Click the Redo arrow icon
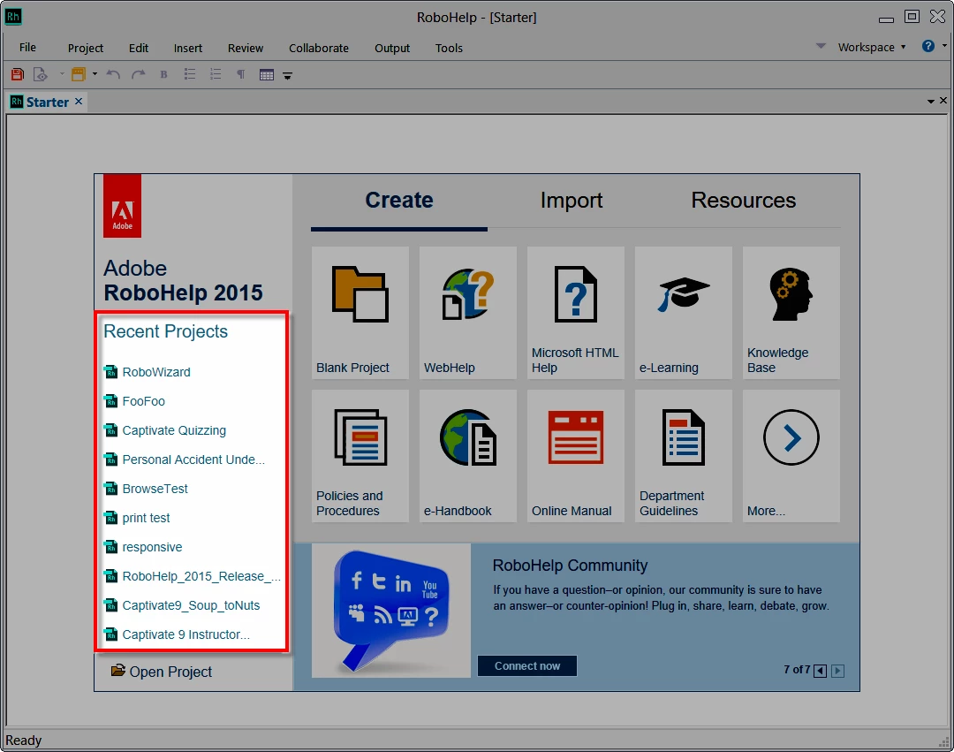 click(x=139, y=75)
